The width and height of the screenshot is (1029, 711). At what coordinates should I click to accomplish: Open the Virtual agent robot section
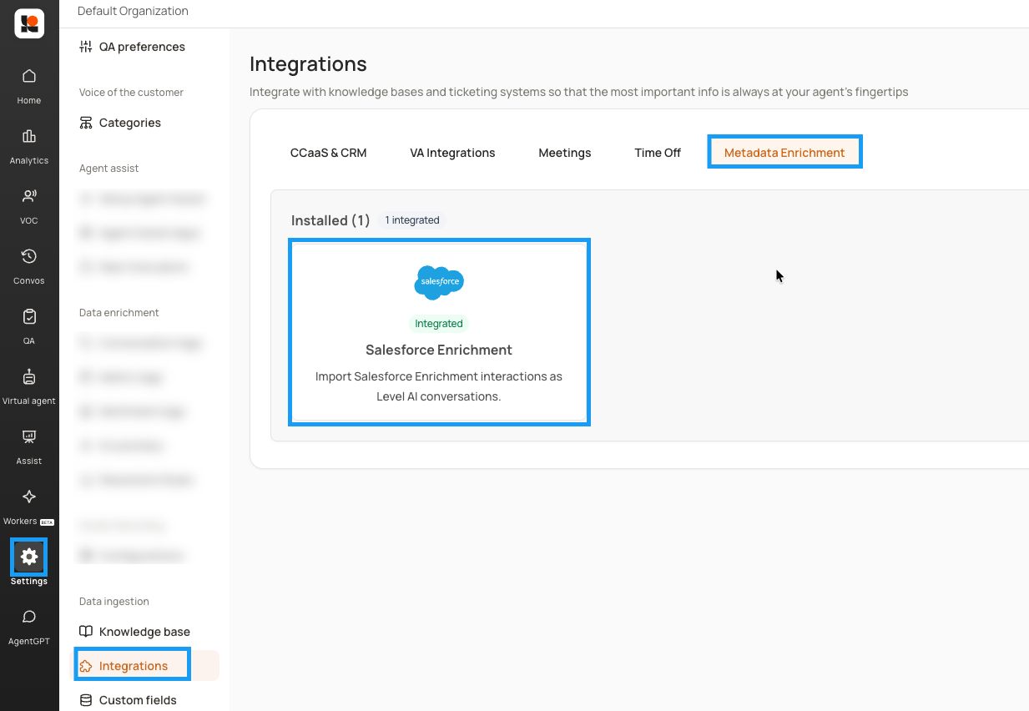pos(29,386)
